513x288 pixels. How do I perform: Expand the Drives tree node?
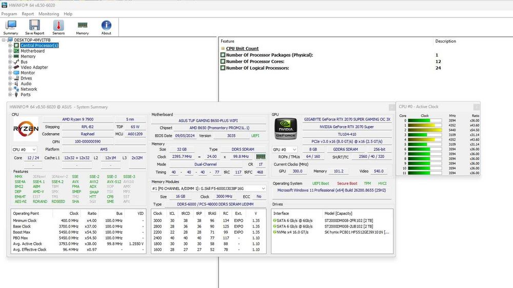click(x=10, y=78)
